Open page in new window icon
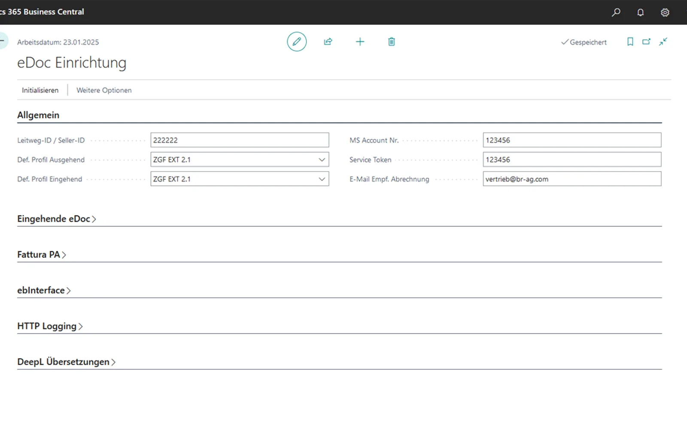The height and width of the screenshot is (429, 687). 646,42
